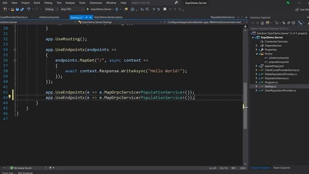This screenshot has height=174, width=309.
Task: Collapse the Protos folder
Action: [x=256, y=54]
